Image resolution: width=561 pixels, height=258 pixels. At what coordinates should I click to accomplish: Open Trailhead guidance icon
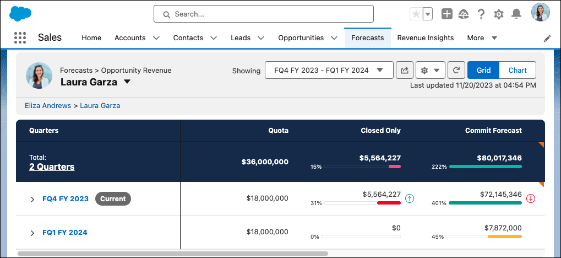tap(464, 14)
